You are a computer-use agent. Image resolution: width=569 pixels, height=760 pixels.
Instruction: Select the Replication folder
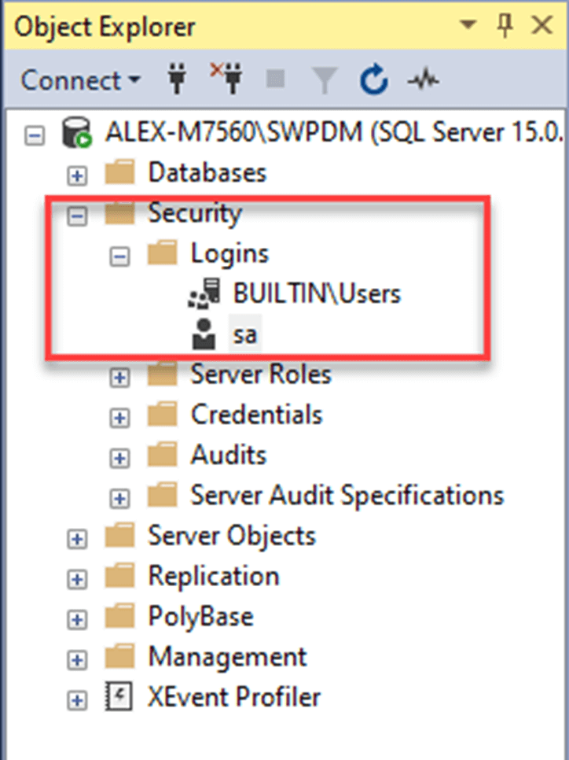[x=213, y=577]
